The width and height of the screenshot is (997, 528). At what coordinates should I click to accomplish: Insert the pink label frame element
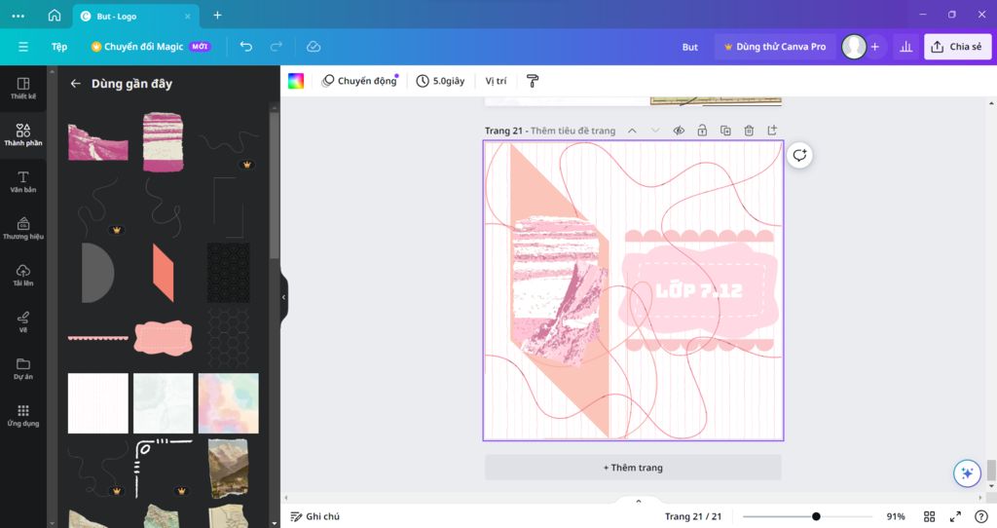[163, 338]
